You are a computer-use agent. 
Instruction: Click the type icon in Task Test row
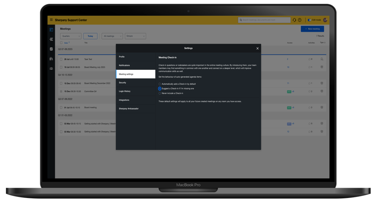[x=322, y=59]
